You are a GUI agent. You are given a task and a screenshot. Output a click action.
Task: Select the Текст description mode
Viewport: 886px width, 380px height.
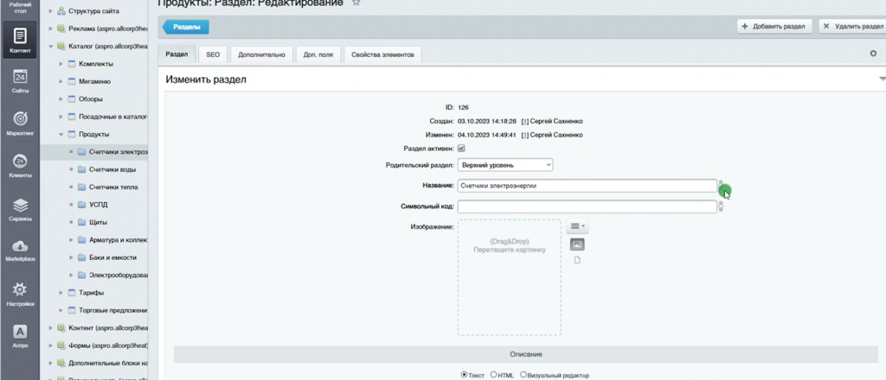click(x=465, y=374)
